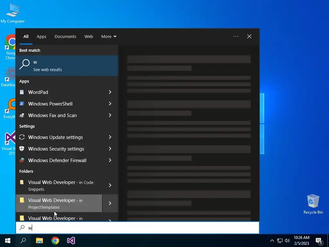Expand Windows Security settings details arrow
Viewport: 329px width, 247px height.
coord(110,149)
